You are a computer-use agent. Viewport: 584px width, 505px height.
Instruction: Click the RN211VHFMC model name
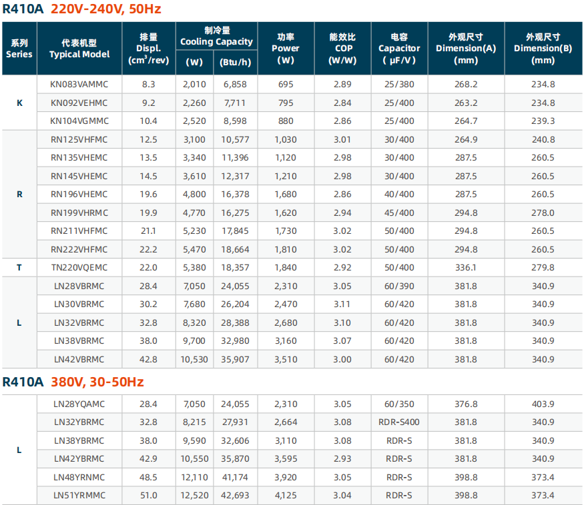tap(79, 231)
